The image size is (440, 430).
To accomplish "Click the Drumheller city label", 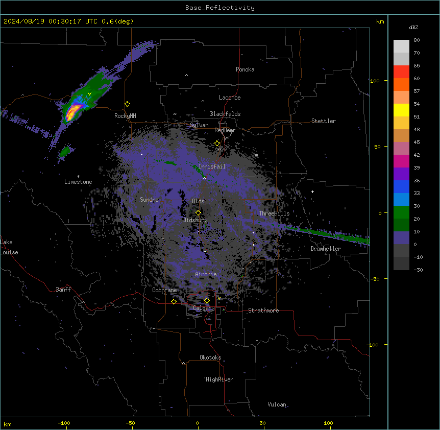I will click(326, 249).
